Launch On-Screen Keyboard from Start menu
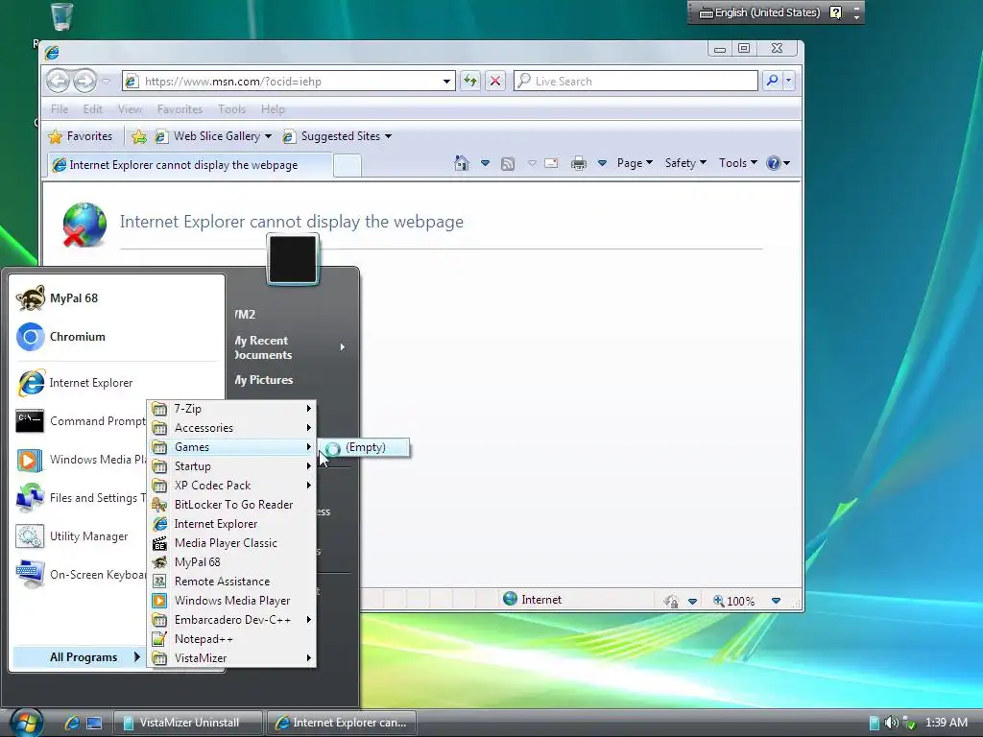983x737 pixels. click(81, 574)
